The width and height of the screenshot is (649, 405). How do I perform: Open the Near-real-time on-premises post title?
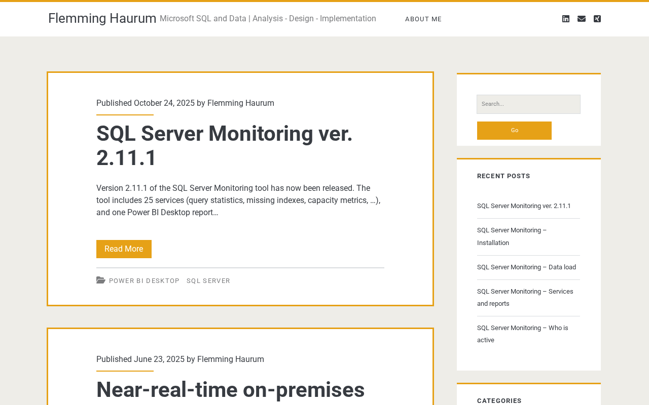231,390
